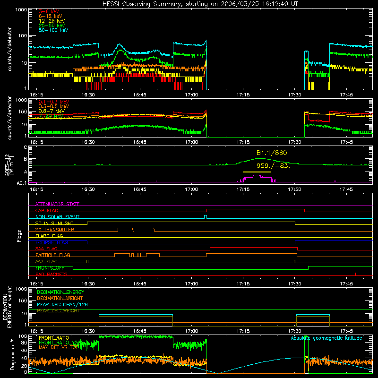Click the DECIMATION_WEIGHT legend label
Viewport: 378px width, 378px height.
pos(60,298)
